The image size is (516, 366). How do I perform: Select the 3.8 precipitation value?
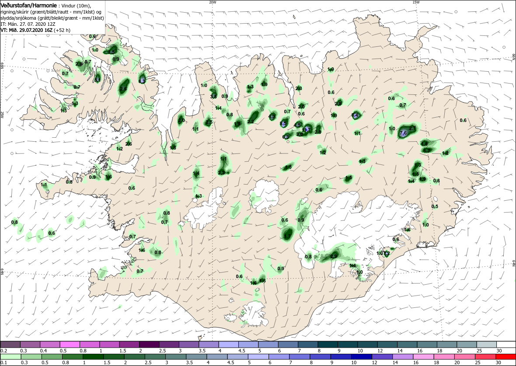pyautogui.click(x=213, y=97)
